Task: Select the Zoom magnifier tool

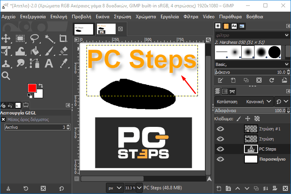Action: pos(6,76)
